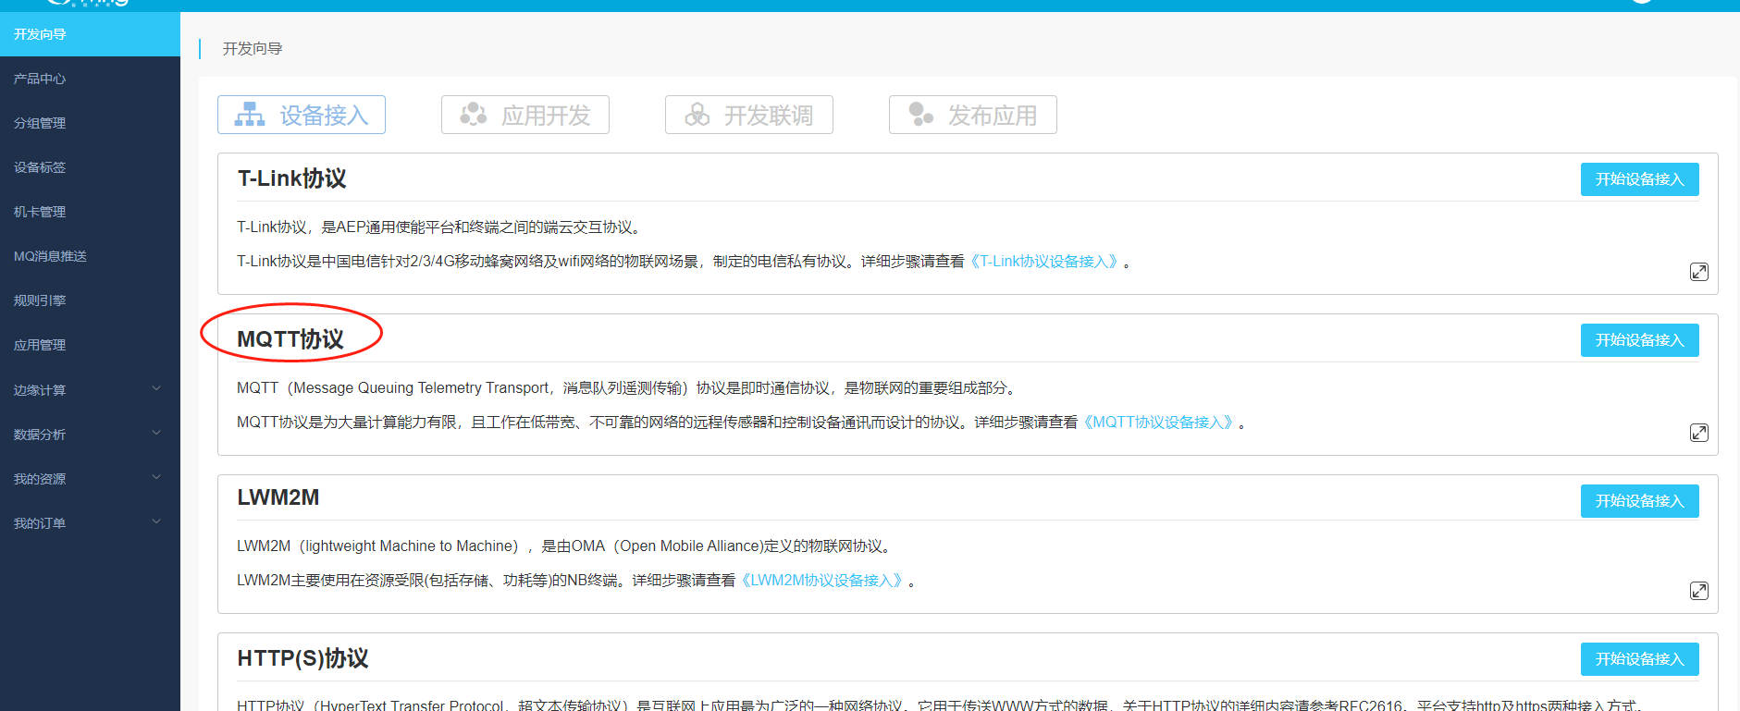The width and height of the screenshot is (1740, 711).
Task: Click the HTTP(S)协议 heading
Action: (x=302, y=658)
